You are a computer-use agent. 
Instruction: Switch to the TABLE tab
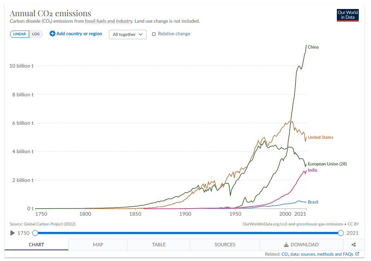[159, 244]
